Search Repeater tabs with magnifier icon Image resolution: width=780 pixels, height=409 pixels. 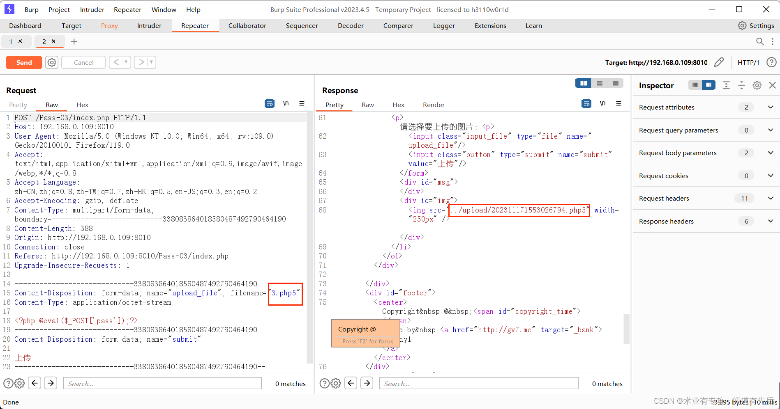760,41
